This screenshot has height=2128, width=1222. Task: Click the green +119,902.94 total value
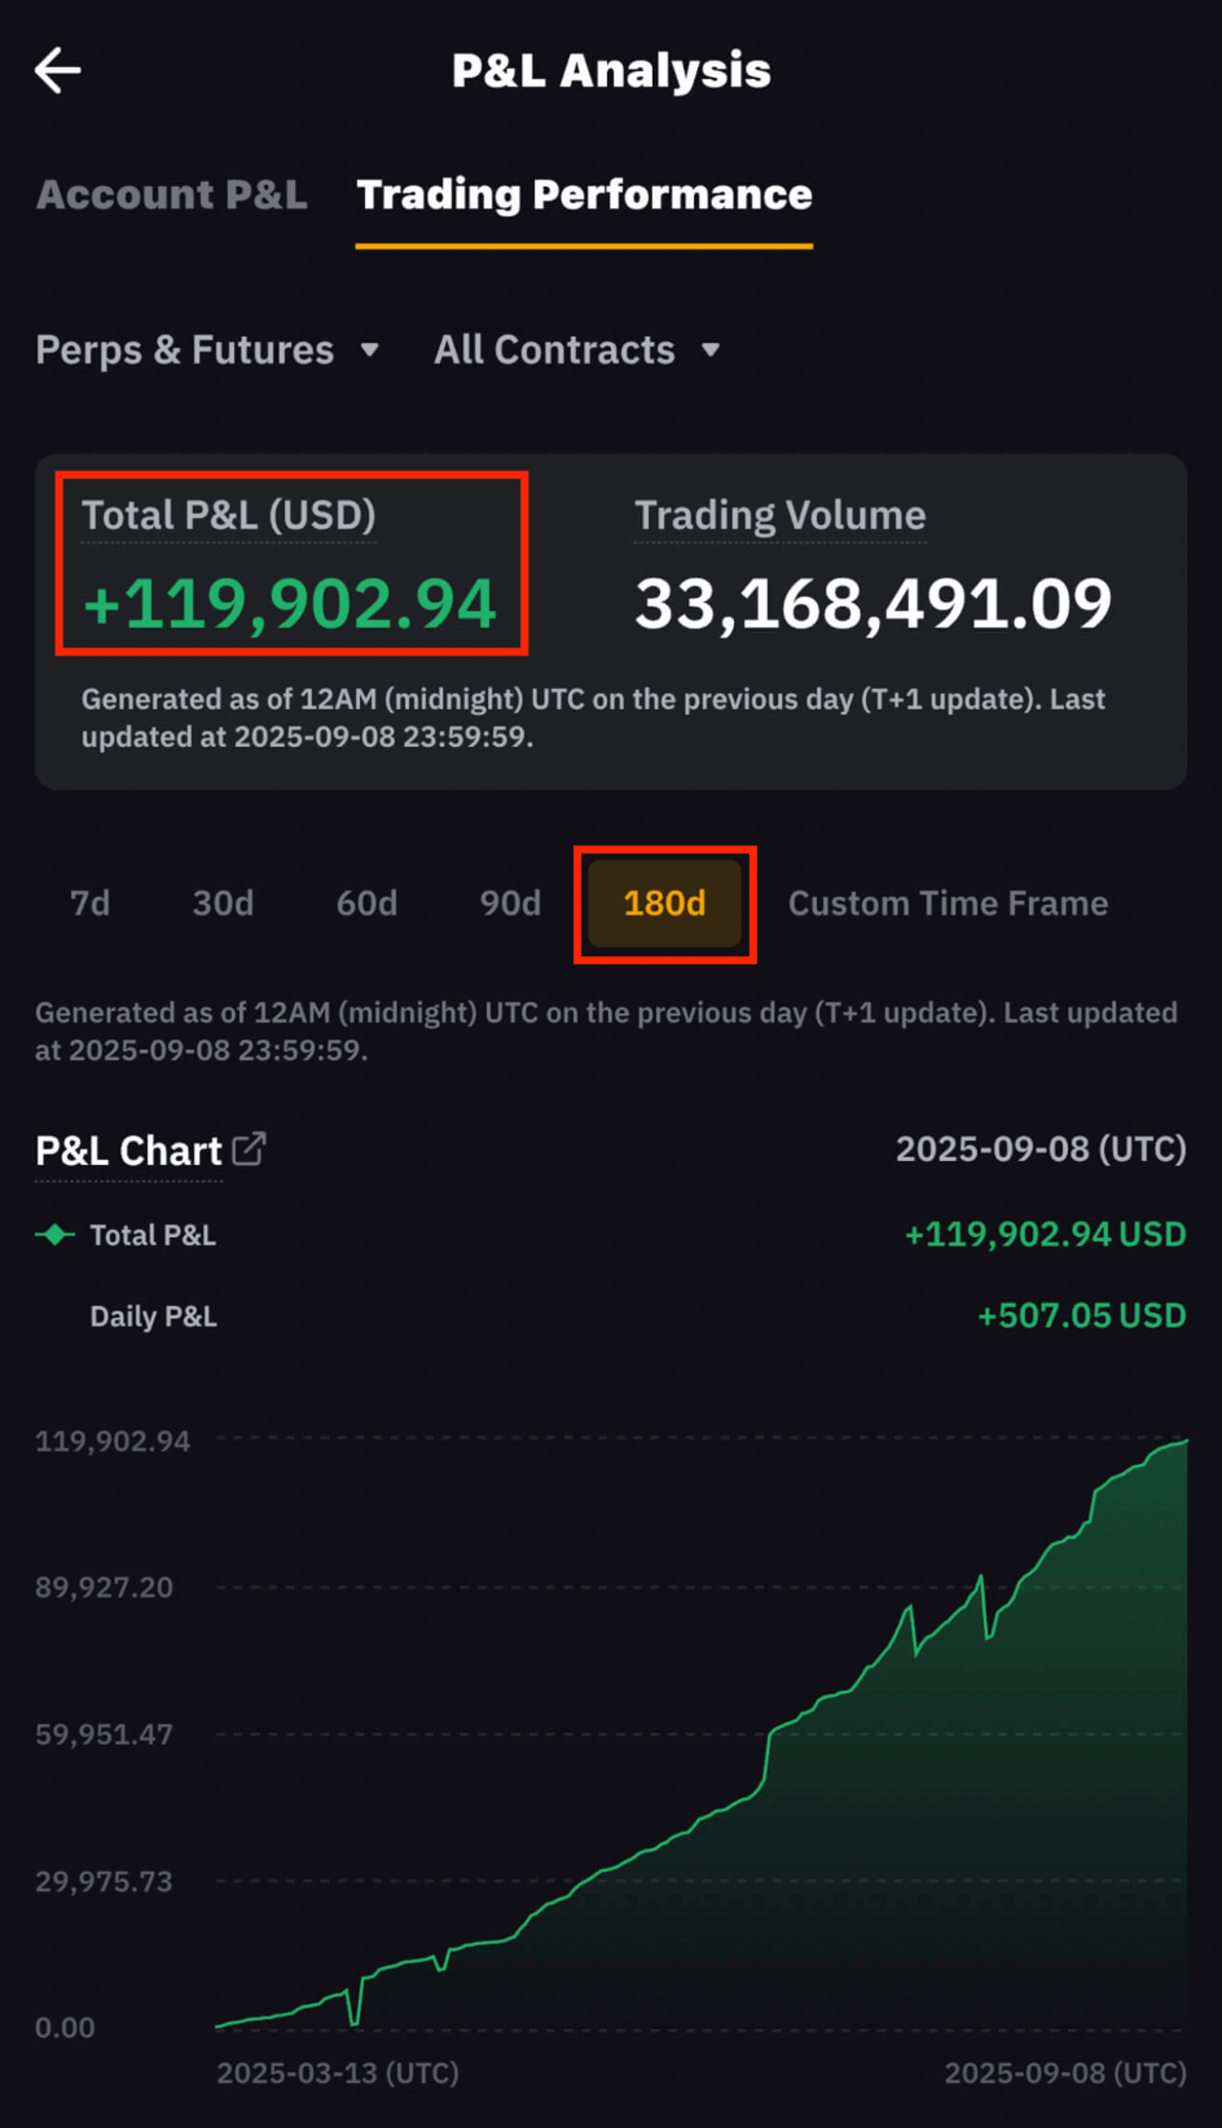point(290,603)
